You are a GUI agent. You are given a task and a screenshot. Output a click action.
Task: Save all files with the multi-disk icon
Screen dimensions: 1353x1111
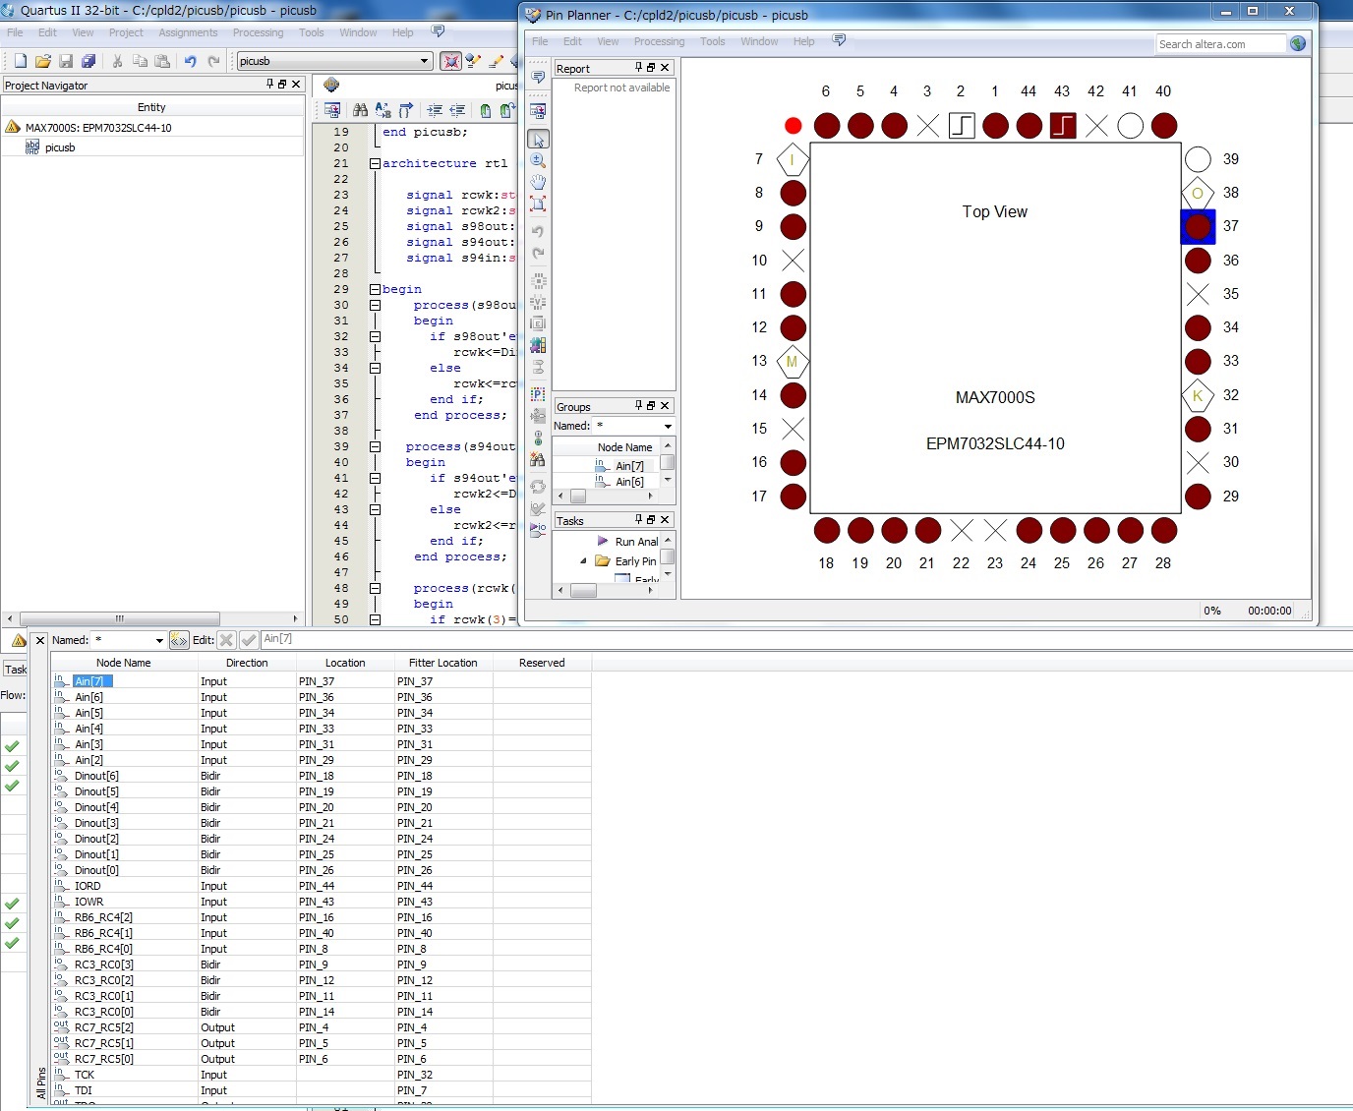(x=88, y=61)
